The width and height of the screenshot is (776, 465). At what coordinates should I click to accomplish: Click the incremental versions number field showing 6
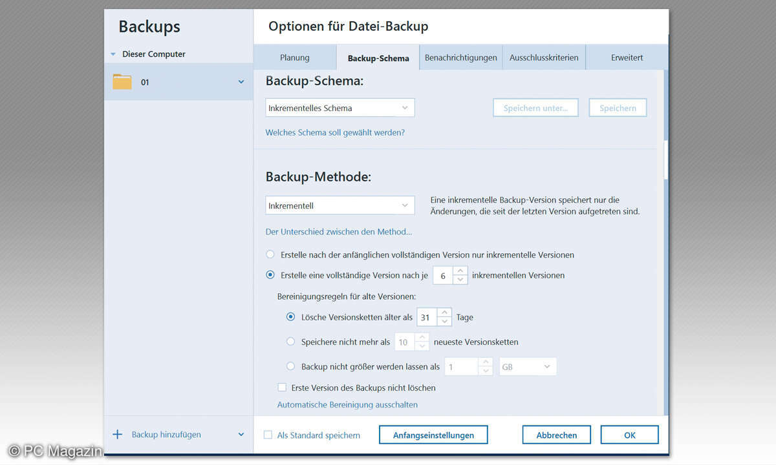443,275
